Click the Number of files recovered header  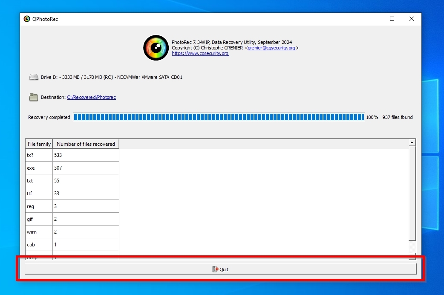(x=86, y=144)
